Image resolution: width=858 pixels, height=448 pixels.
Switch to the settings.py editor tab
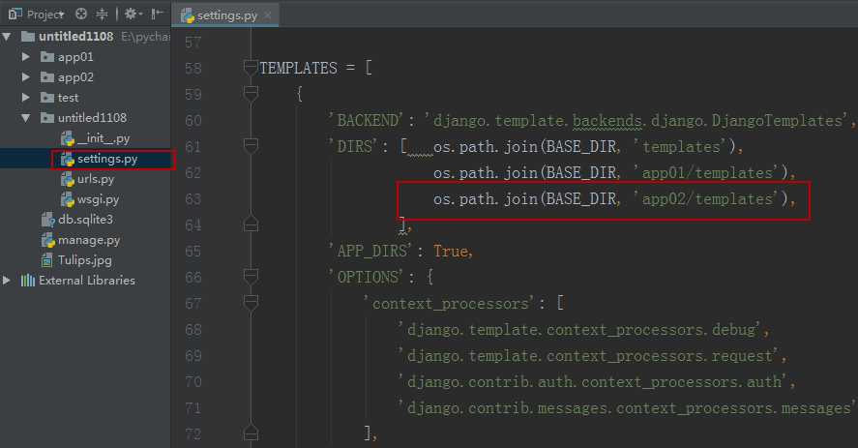[226, 15]
